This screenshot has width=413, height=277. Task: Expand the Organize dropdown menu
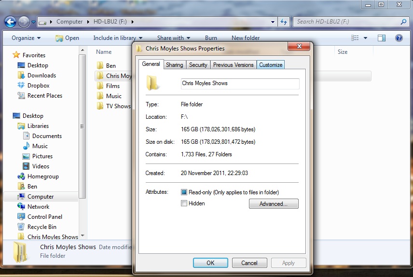click(26, 38)
